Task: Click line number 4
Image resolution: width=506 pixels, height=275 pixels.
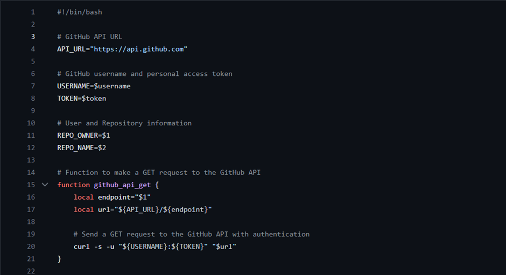Action: click(x=33, y=49)
